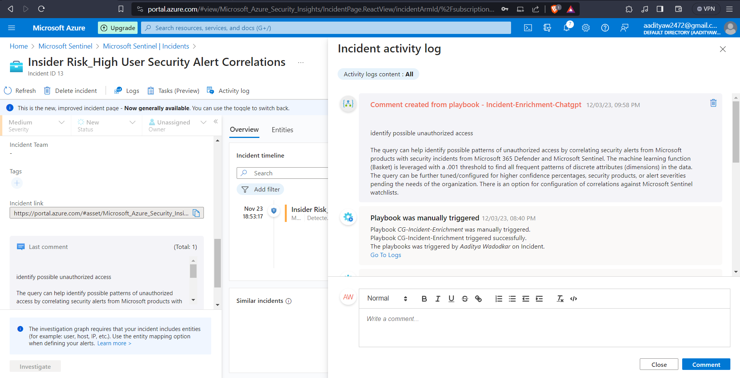
Task: Open the Directories and subscriptions filter icon
Action: pos(547,28)
